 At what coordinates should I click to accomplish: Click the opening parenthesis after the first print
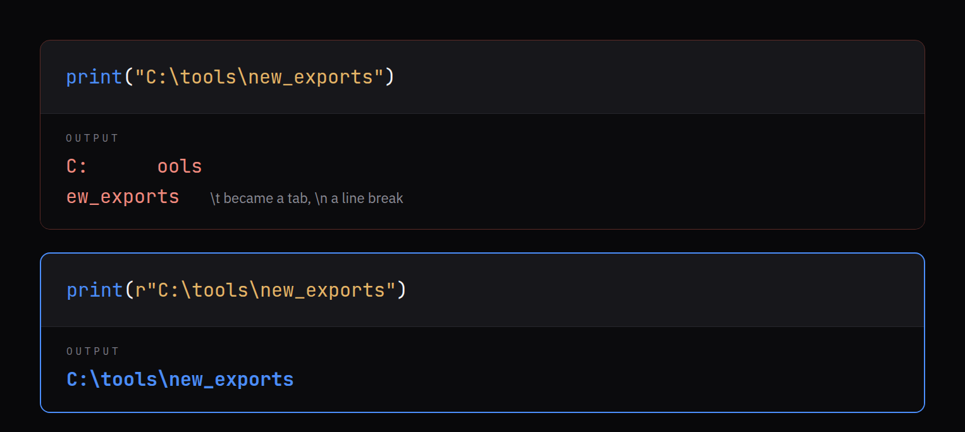128,77
